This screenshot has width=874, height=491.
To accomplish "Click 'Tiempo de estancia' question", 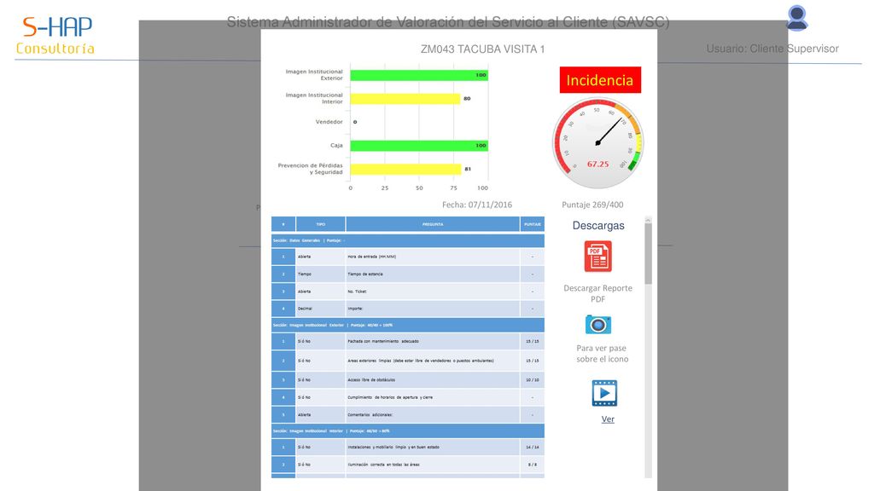I will coord(365,274).
